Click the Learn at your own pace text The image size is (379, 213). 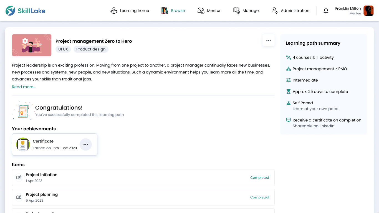coord(315,109)
